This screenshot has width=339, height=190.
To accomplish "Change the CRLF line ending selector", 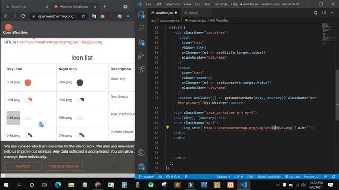I will [x=250, y=177].
